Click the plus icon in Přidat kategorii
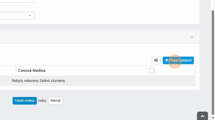The width and height of the screenshot is (215, 120). coord(167,60)
